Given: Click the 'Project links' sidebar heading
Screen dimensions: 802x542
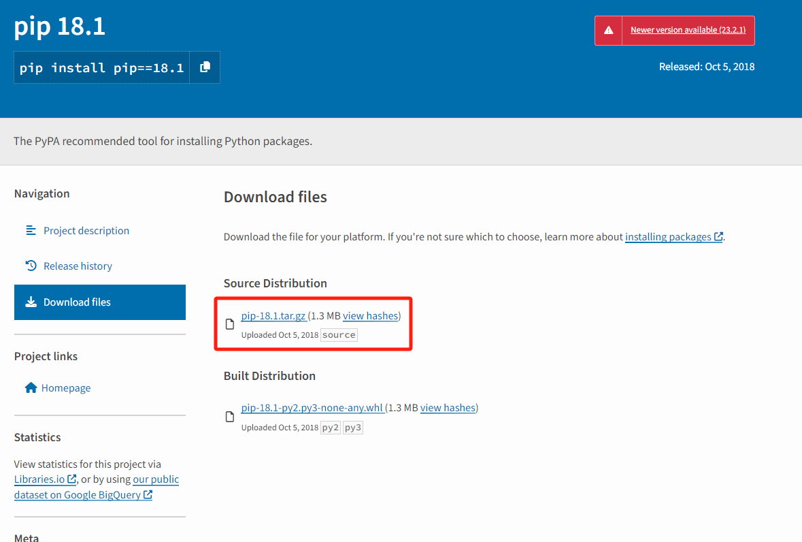Looking at the screenshot, I should tap(46, 356).
